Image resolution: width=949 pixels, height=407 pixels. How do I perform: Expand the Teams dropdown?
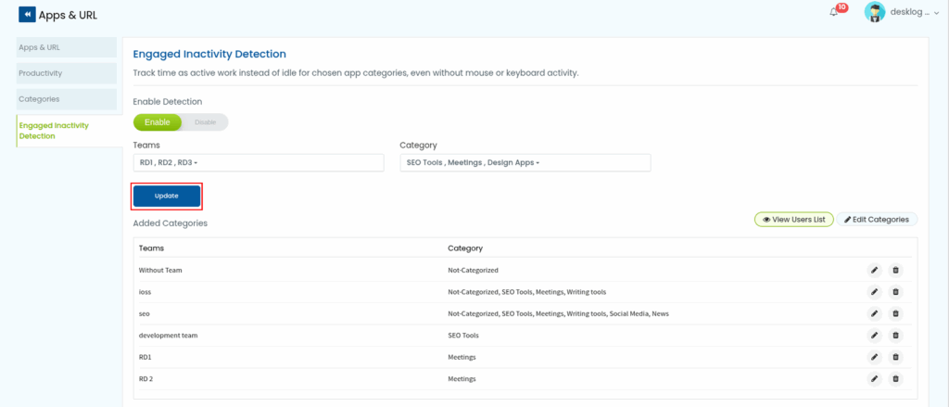pyautogui.click(x=258, y=163)
